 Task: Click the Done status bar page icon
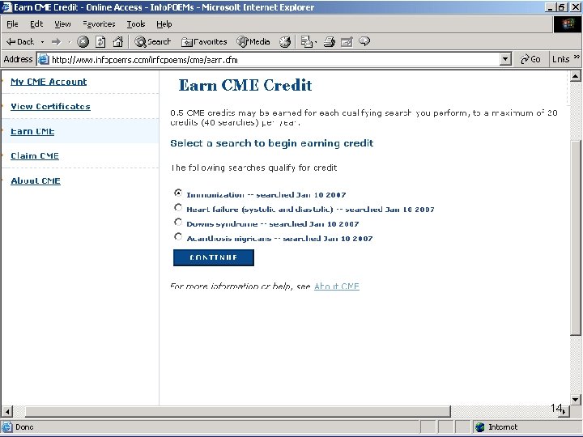[x=6, y=427]
